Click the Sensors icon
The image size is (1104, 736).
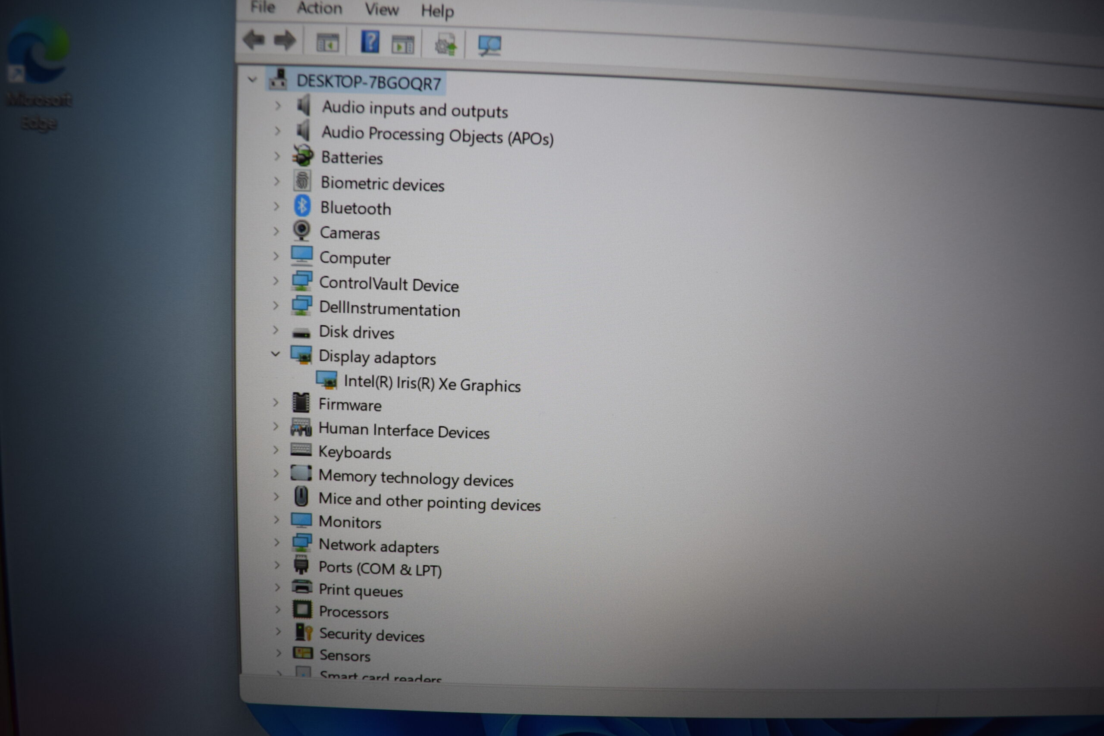[302, 653]
